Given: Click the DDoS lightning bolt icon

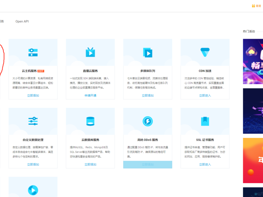Looking at the screenshot, I should pos(148,121).
